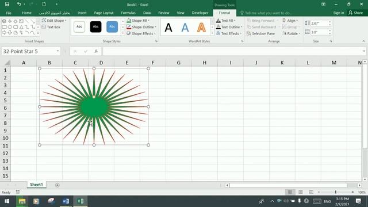The image size is (368, 207).
Task: Open the Name Box dropdown arrow
Action: [x=57, y=51]
